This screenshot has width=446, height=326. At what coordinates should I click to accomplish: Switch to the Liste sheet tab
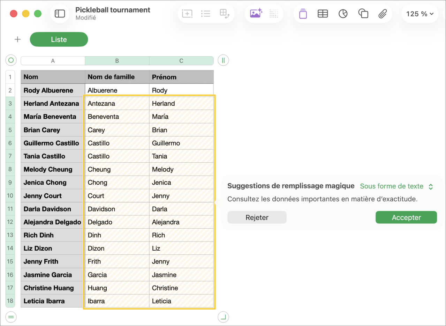pyautogui.click(x=59, y=39)
